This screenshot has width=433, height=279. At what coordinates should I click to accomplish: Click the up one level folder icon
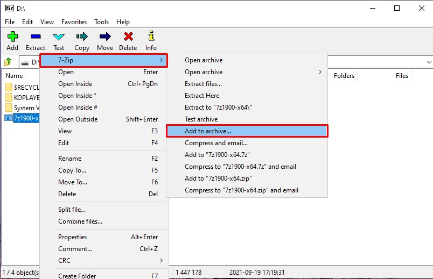(x=8, y=62)
